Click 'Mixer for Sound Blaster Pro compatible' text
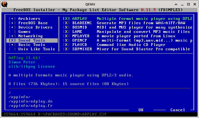 tap(143, 49)
